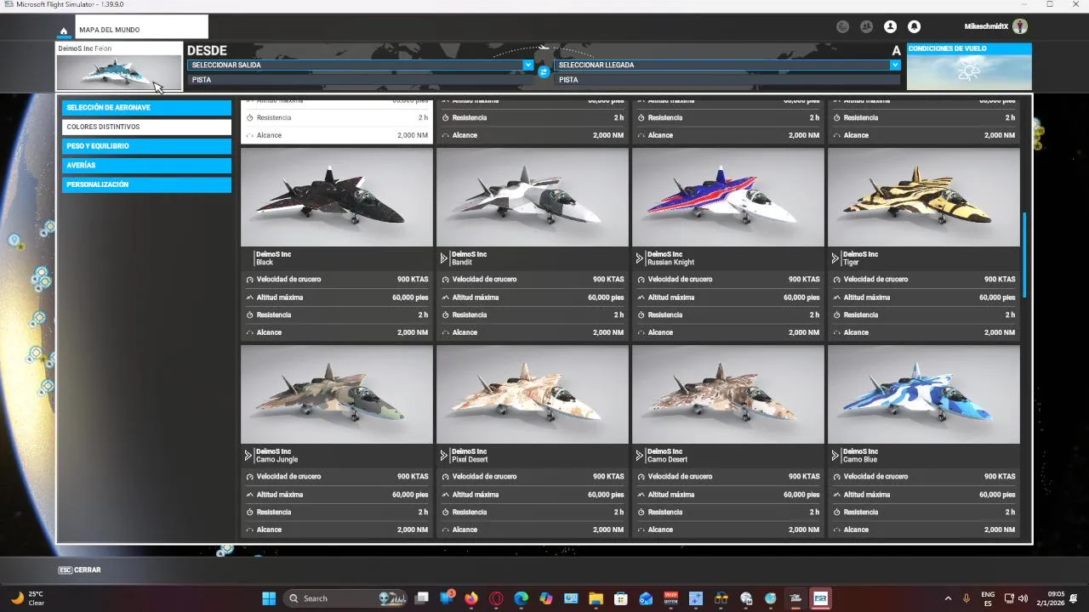
Task: Click the arrow icon beside the Camo Jungle name
Action: click(x=248, y=455)
